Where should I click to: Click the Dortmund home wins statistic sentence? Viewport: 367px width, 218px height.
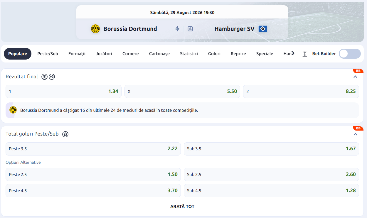tap(109, 110)
